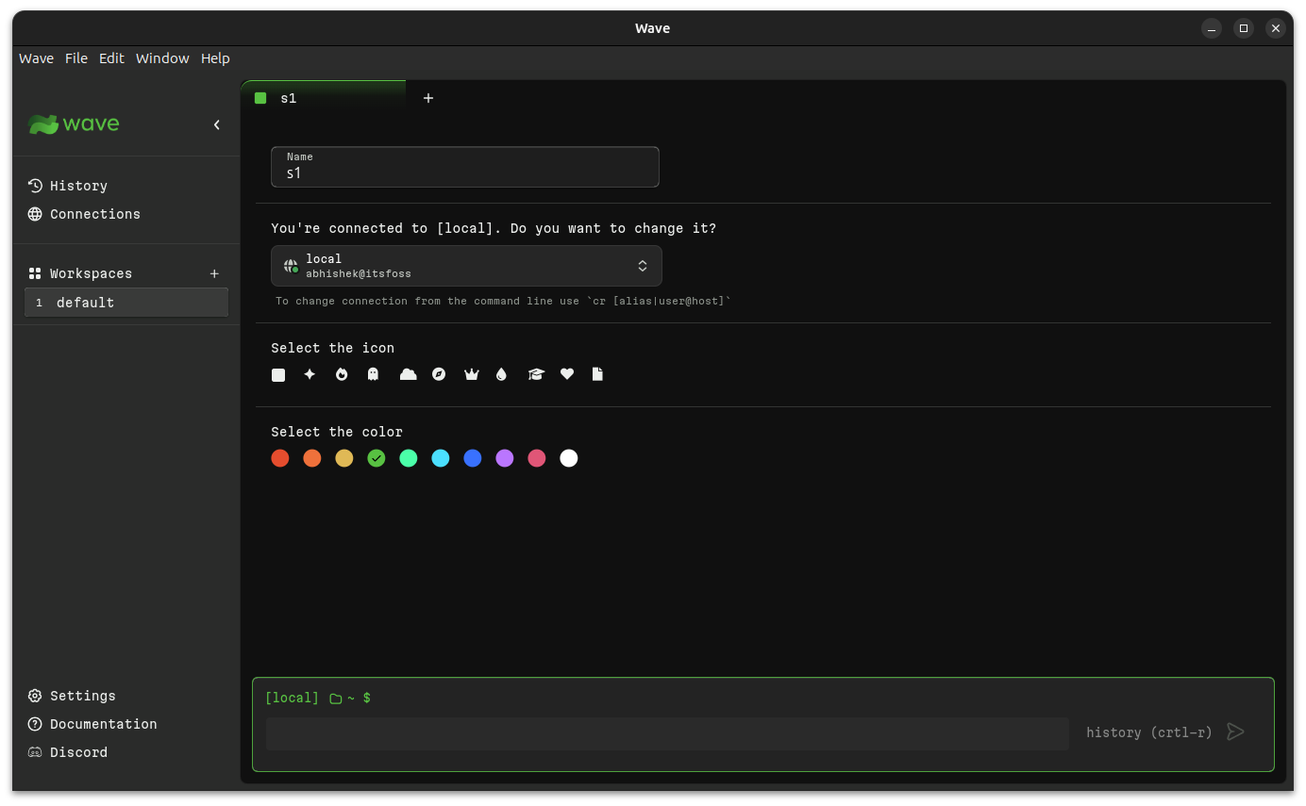The height and width of the screenshot is (806, 1306).
Task: Open the connection selector dropdown
Action: tap(466, 266)
